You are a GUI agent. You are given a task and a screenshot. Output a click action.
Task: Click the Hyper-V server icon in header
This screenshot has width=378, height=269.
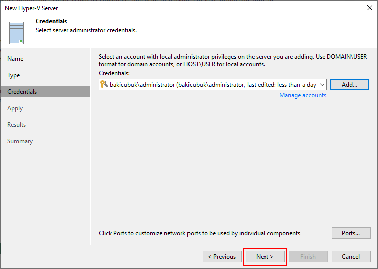[x=16, y=33]
